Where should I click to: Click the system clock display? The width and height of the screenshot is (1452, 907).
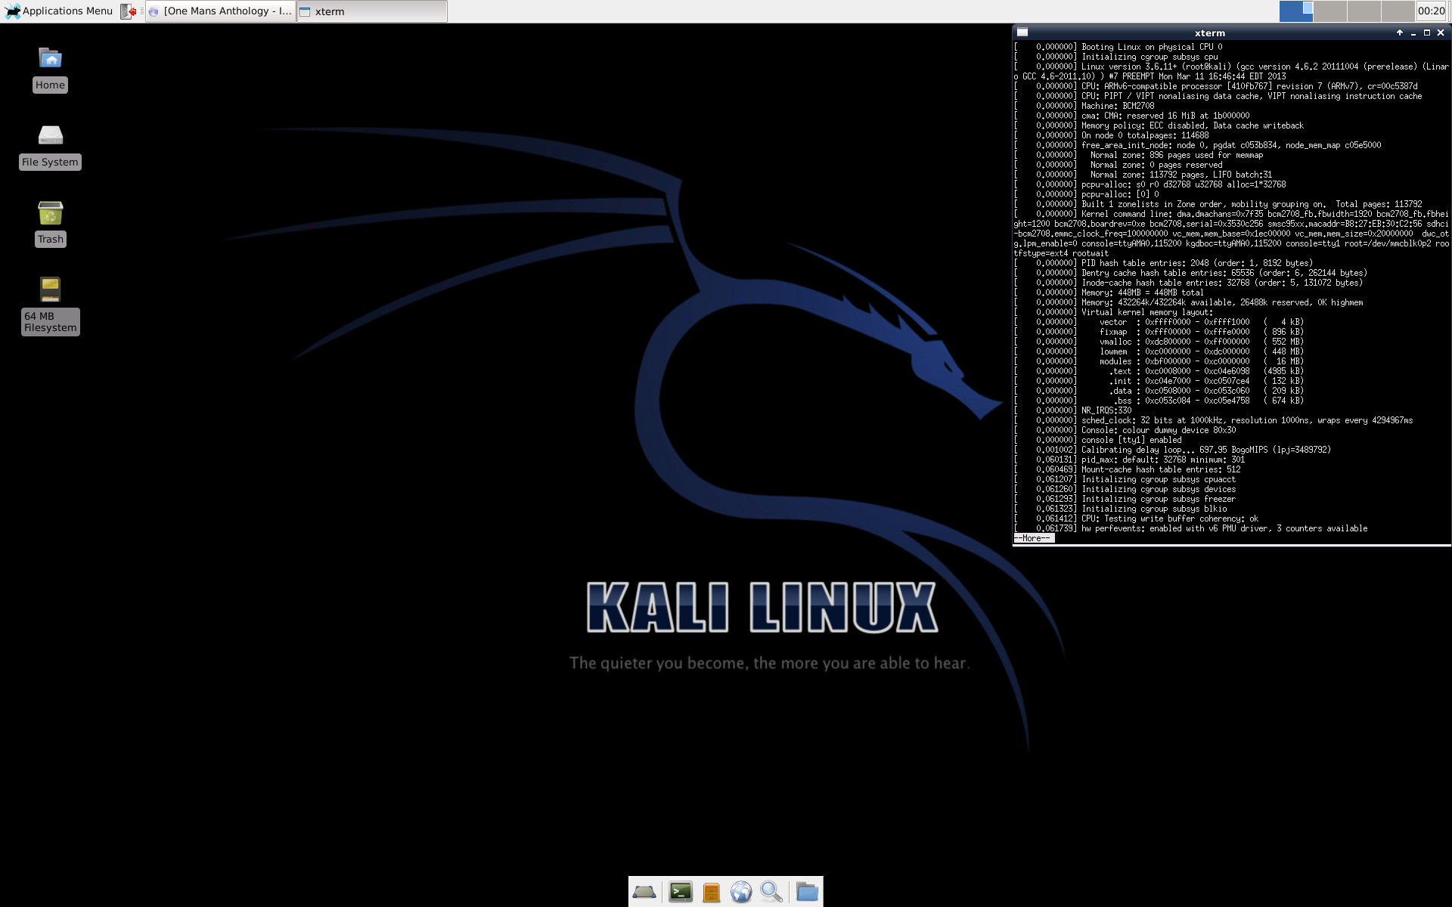pyautogui.click(x=1429, y=11)
